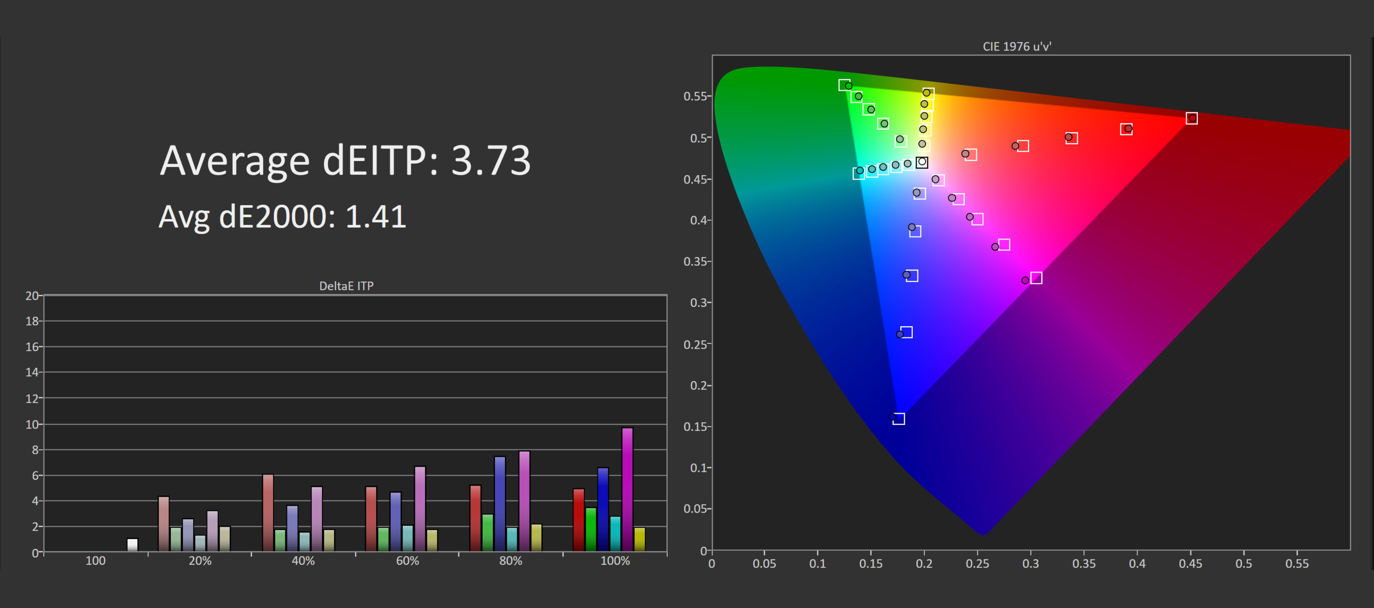Image resolution: width=1374 pixels, height=608 pixels.
Task: Click the 100% yellow target square marker
Action: point(928,94)
